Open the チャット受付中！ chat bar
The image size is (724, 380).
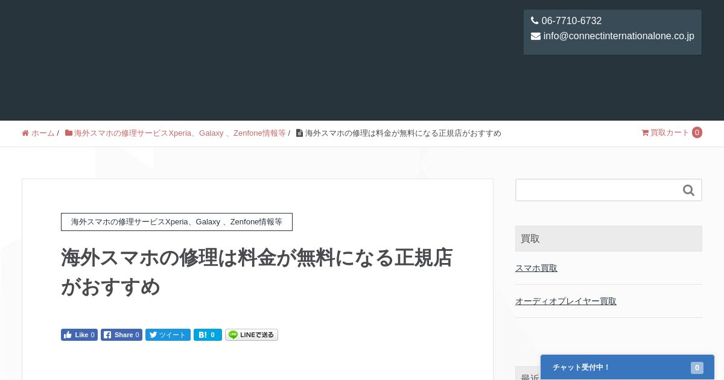(627, 367)
